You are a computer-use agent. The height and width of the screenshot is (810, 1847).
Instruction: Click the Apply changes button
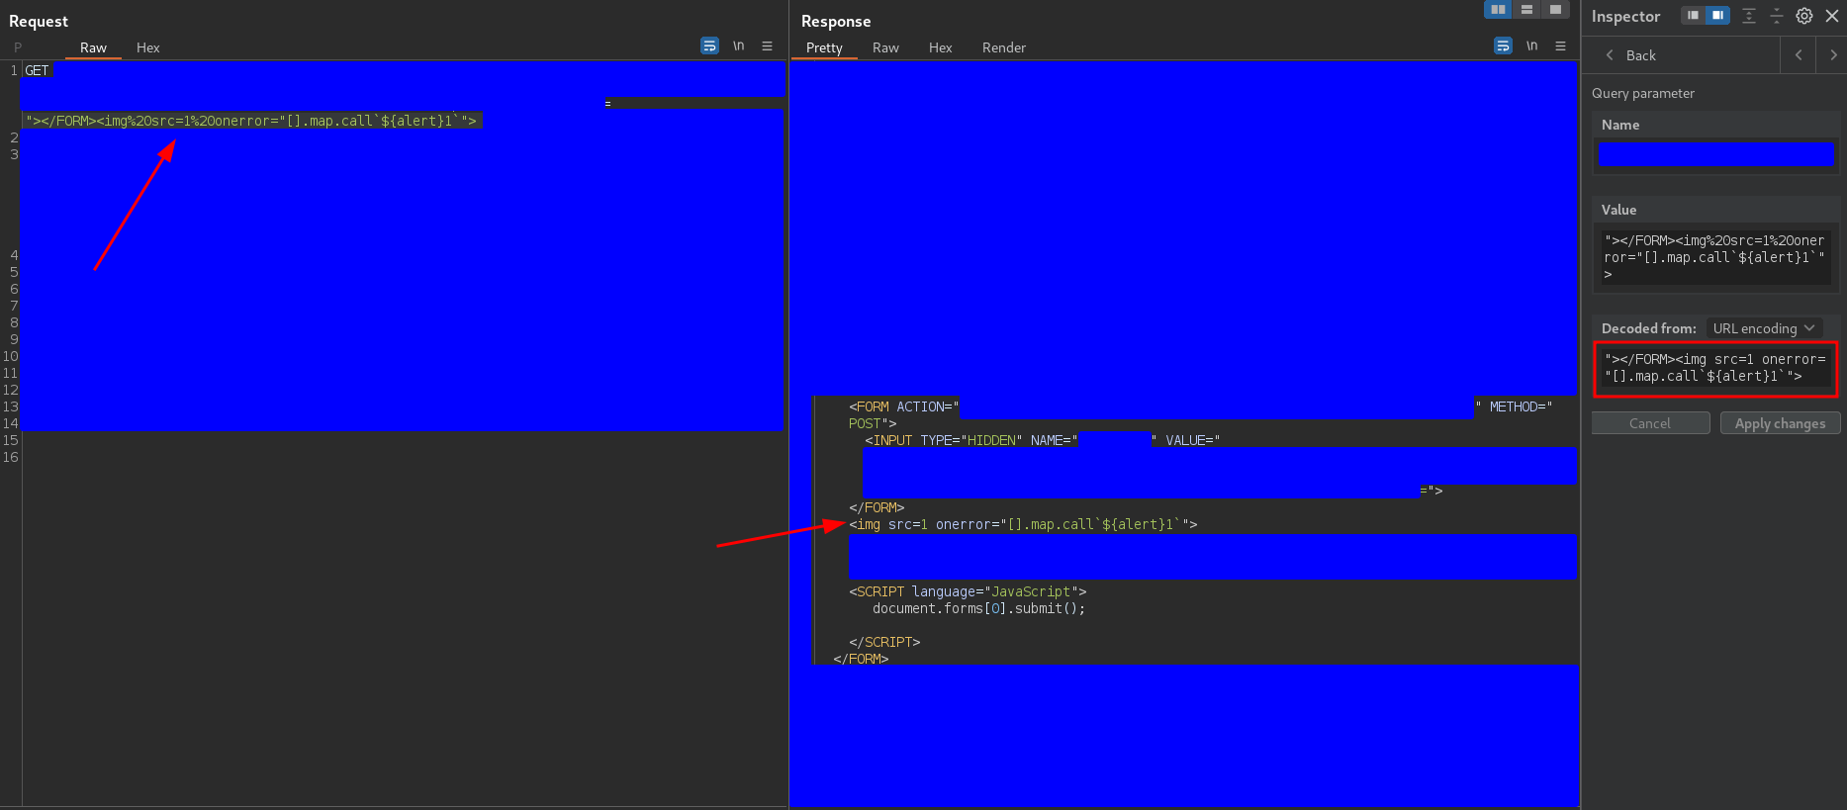click(1780, 423)
